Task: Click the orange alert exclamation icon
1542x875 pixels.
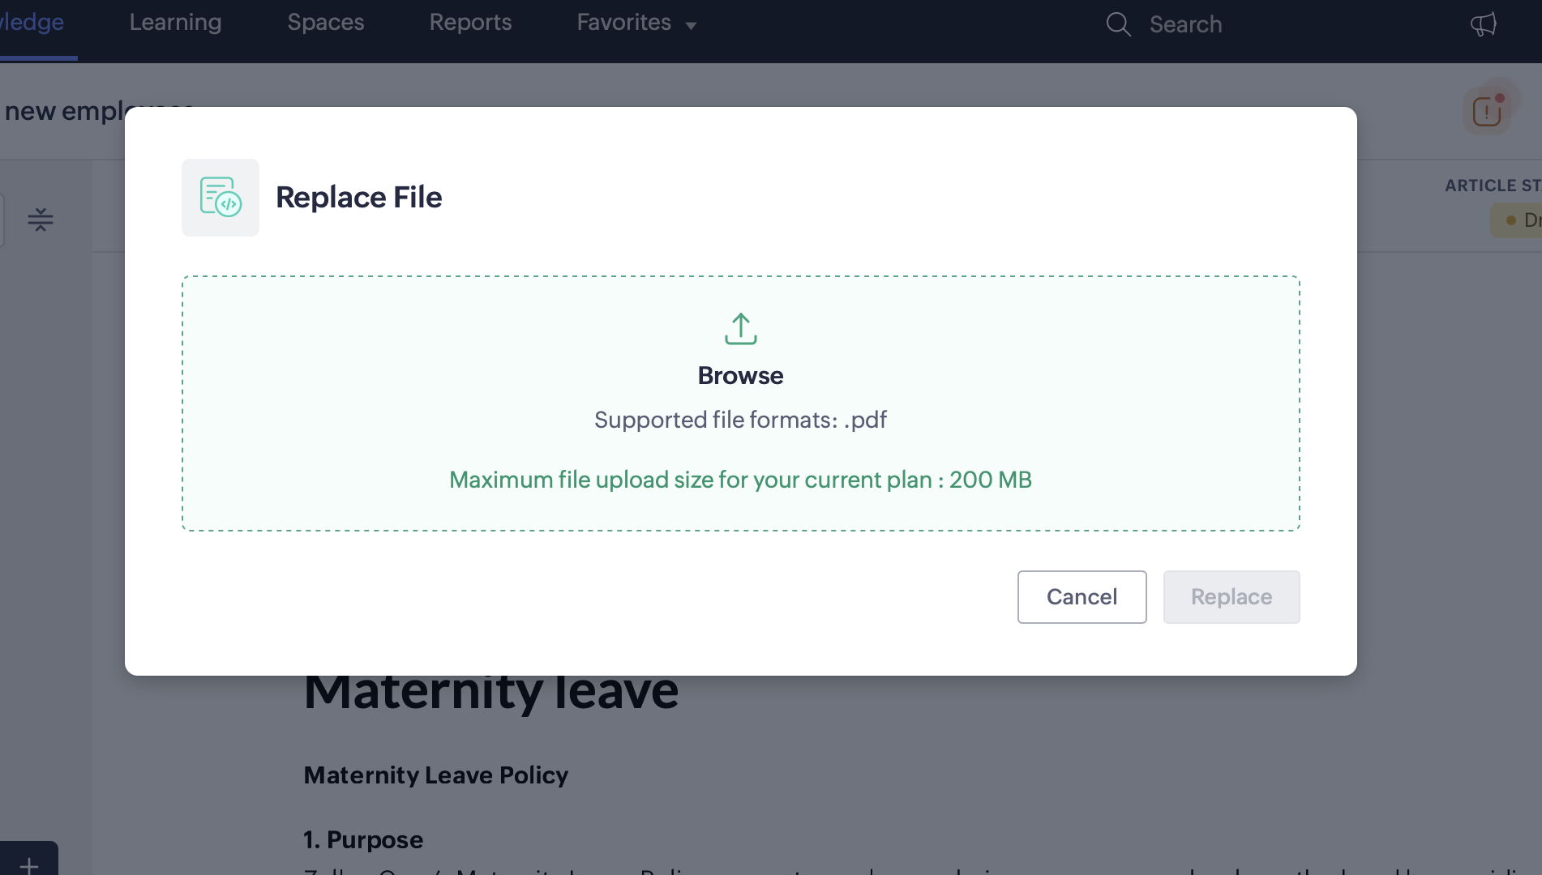Action: pyautogui.click(x=1487, y=111)
